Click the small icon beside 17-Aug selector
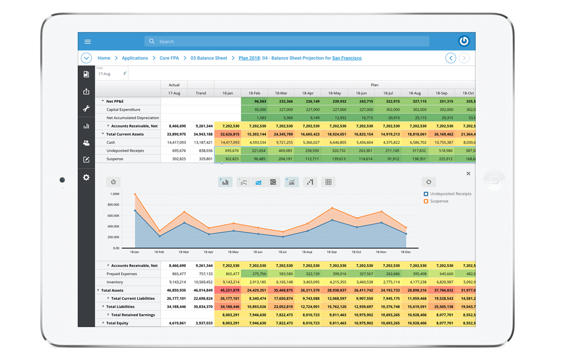Viewport: 563px width, 349px height. coord(125,74)
